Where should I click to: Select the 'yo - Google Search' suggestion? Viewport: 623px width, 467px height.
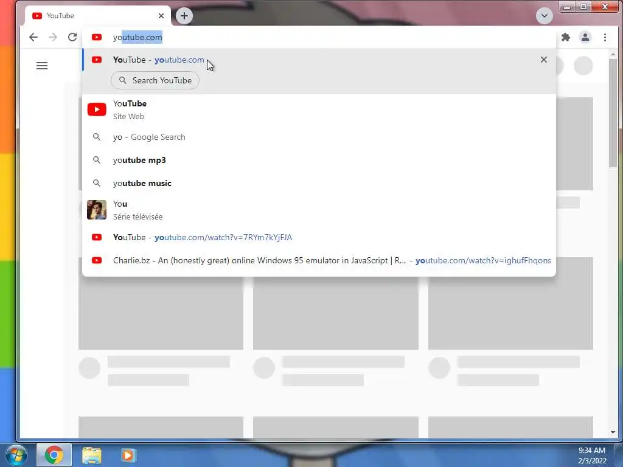[319, 137]
